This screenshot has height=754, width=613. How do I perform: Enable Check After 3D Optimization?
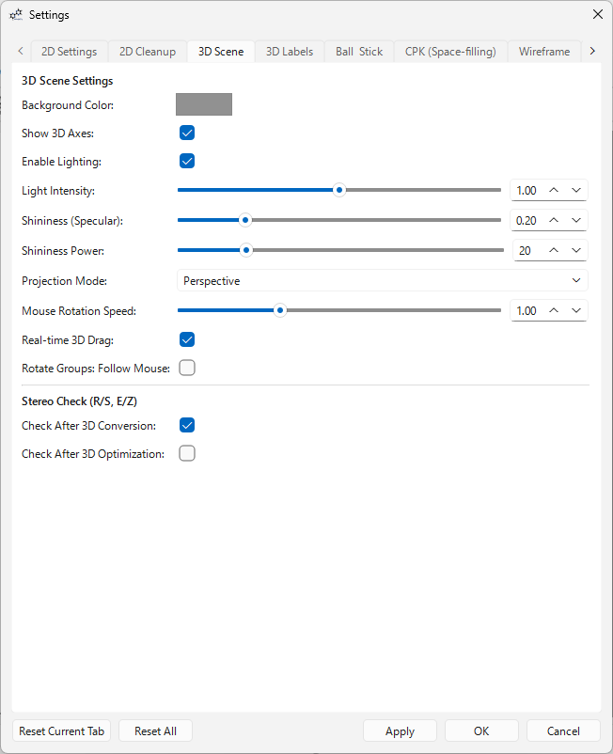pyautogui.click(x=187, y=453)
